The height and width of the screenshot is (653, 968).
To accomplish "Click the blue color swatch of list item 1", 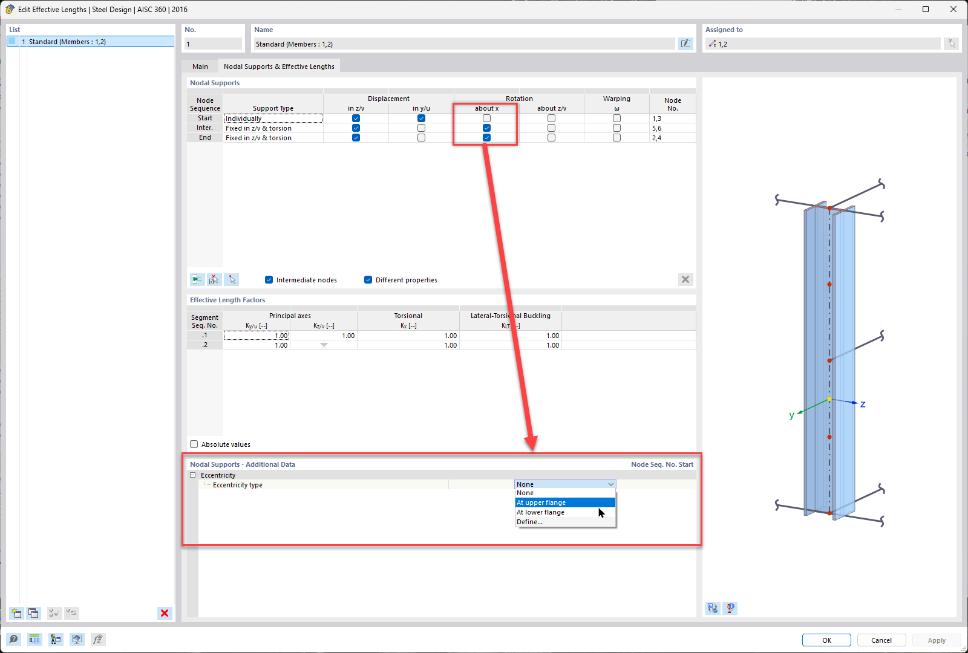I will [x=11, y=42].
